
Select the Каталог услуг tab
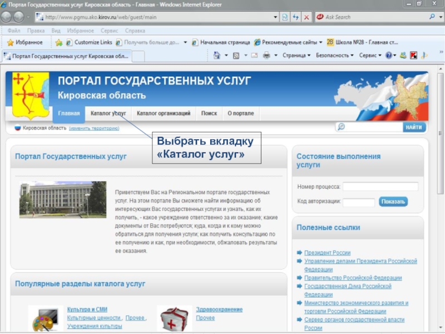point(108,114)
